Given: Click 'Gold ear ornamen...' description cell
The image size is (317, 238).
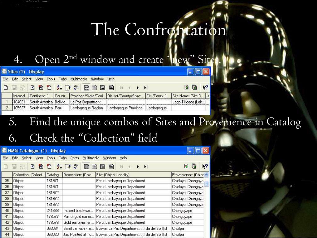Looking at the screenshot, I should pyautogui.click(x=79, y=222).
